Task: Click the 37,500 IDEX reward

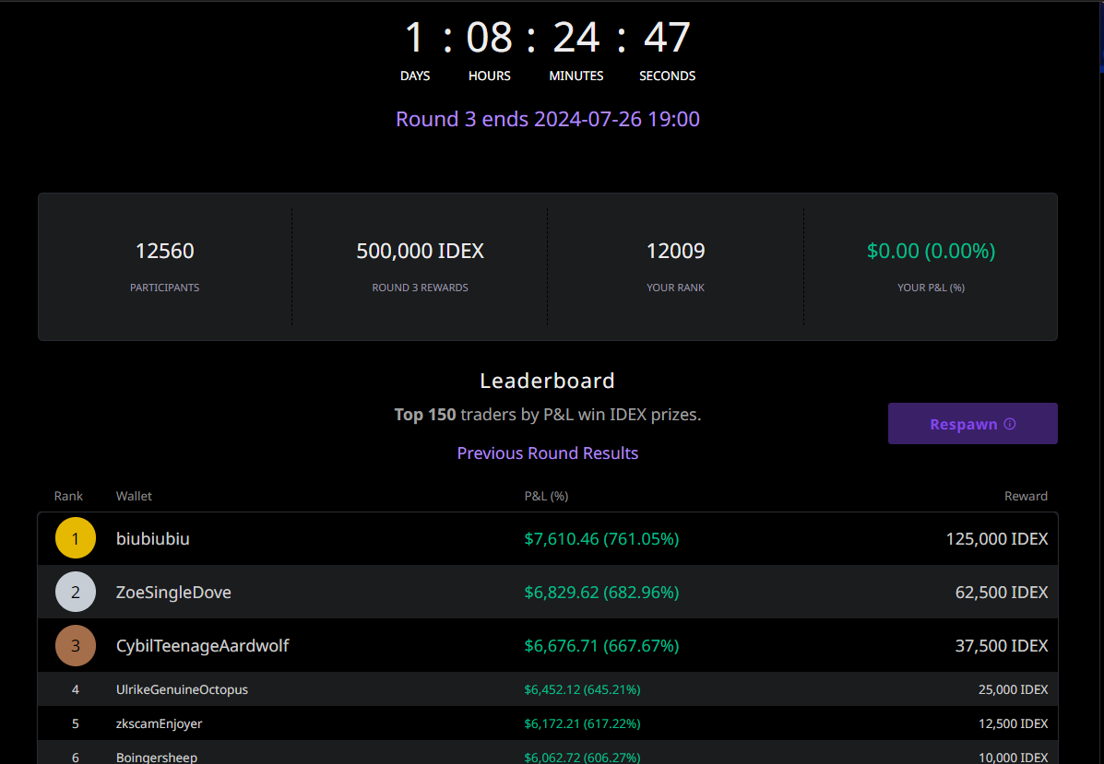Action: pyautogui.click(x=1002, y=646)
